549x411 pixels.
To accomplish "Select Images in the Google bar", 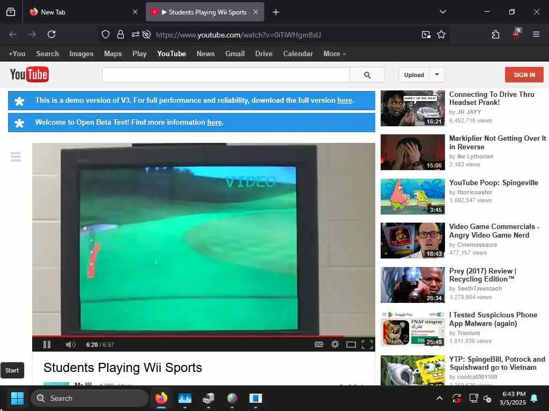I will (81, 54).
